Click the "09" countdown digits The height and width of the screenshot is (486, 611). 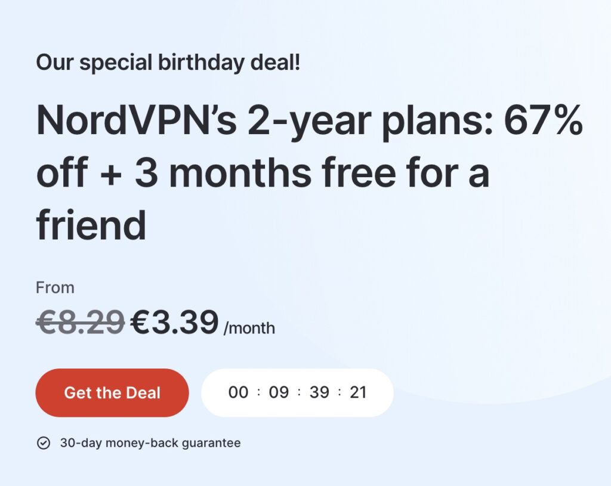279,392
